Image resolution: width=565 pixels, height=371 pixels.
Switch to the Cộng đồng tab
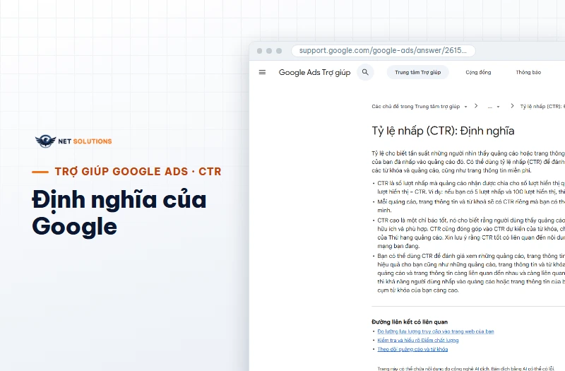478,73
